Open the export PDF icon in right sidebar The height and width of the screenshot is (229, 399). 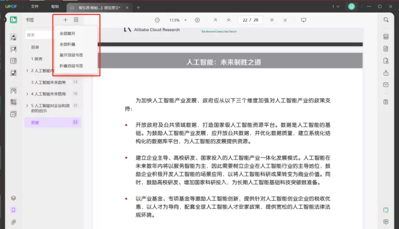[x=386, y=49]
